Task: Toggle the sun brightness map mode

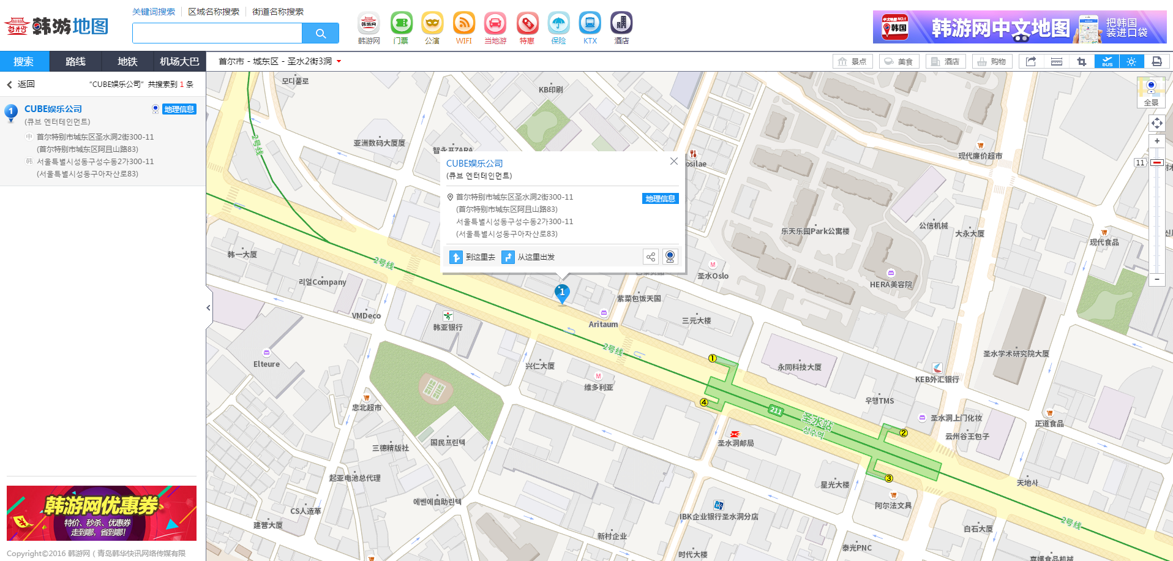Action: tap(1131, 61)
